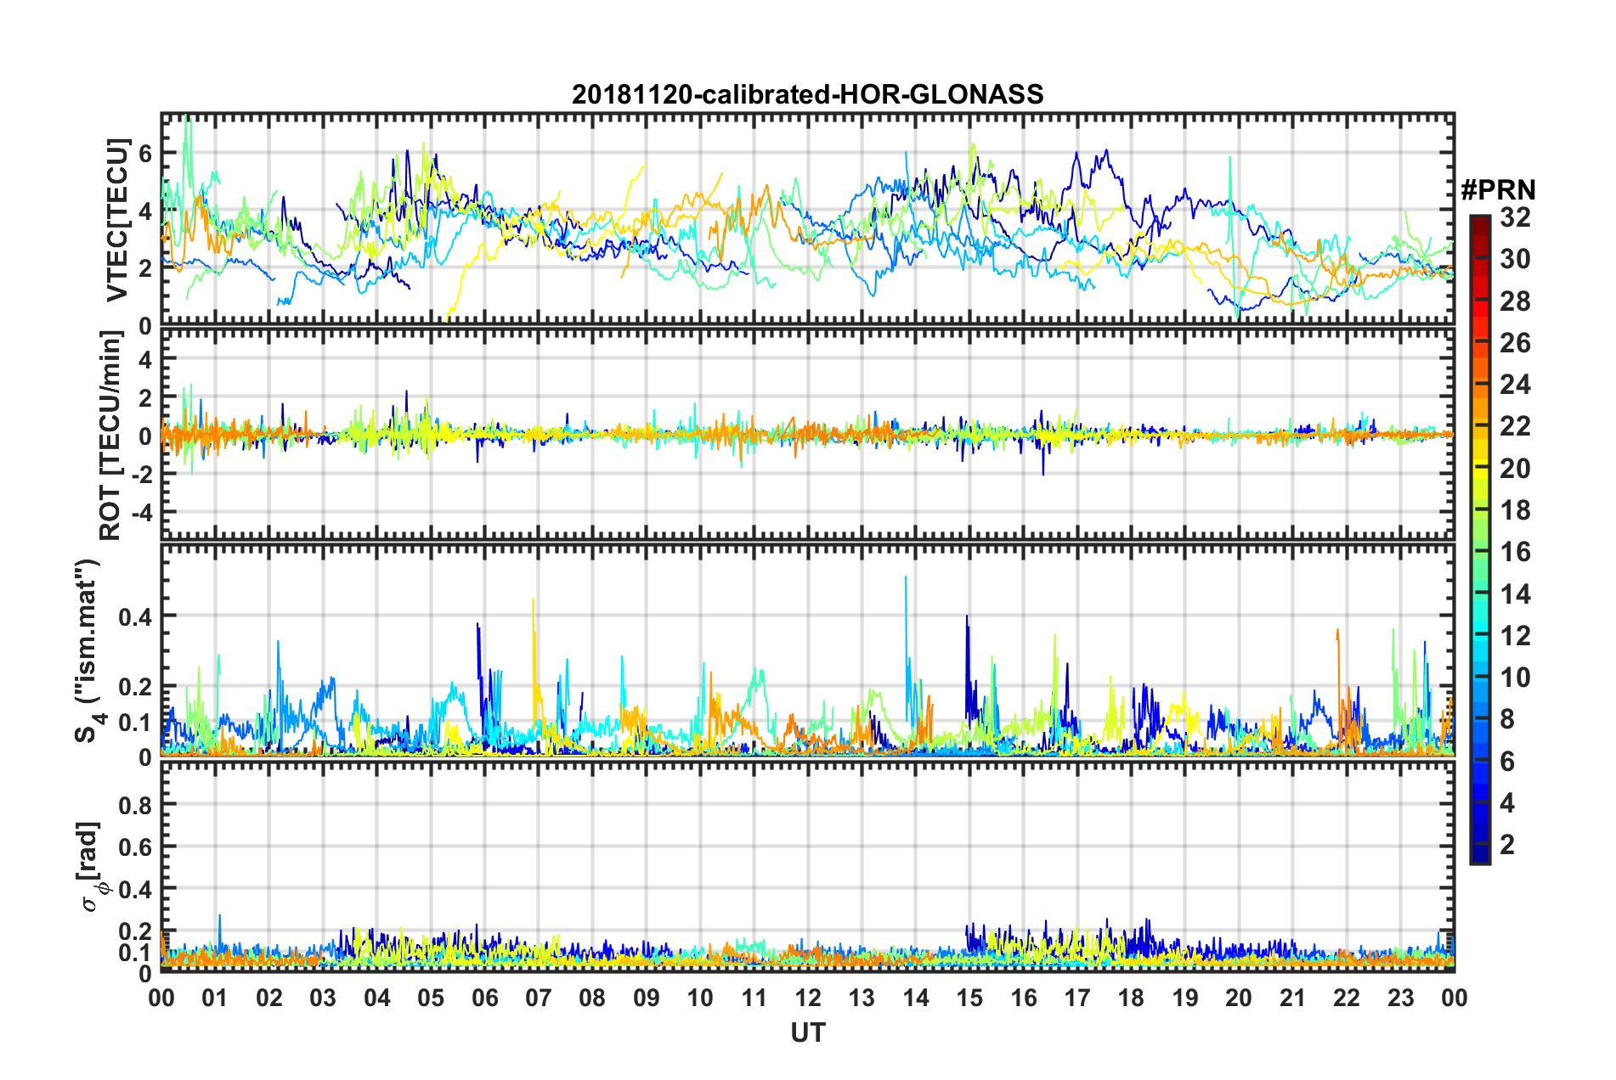Click the 12 tick label on time axis

pyautogui.click(x=807, y=998)
